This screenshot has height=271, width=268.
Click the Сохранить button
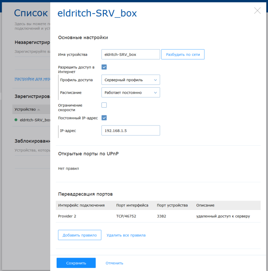pos(76,263)
